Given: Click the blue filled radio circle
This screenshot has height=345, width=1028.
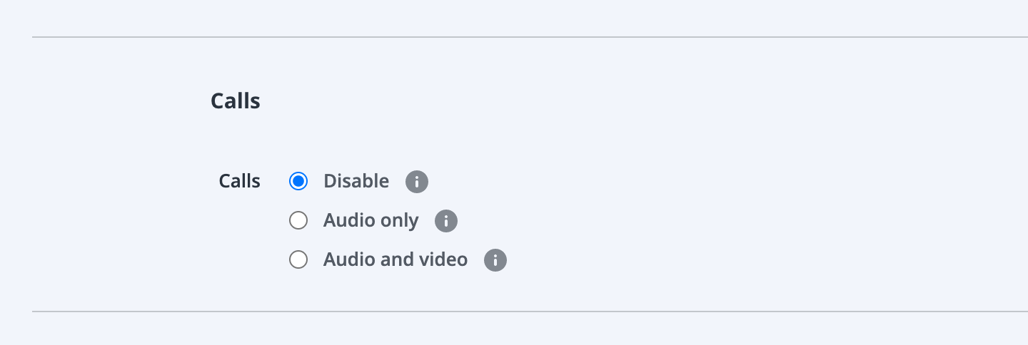Looking at the screenshot, I should click(298, 182).
